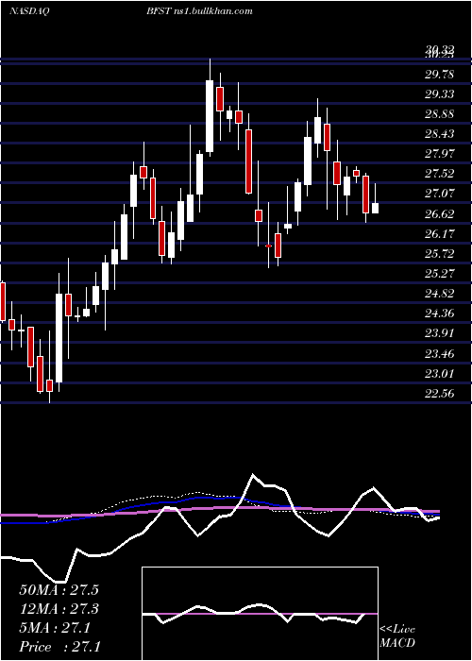Image resolution: width=472 pixels, height=661 pixels.
Task: Click the 12MA : 27.3 readout
Action: click(59, 609)
